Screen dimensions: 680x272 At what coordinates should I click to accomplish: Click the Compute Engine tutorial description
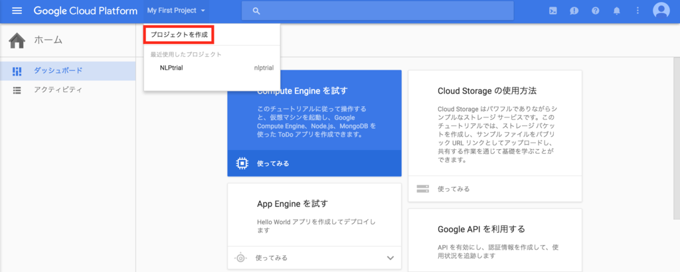pos(317,121)
